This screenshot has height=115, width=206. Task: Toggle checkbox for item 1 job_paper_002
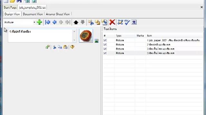click(x=105, y=40)
